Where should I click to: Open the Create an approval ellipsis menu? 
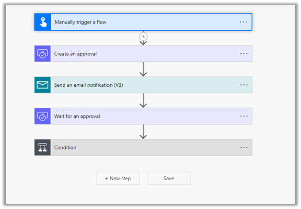click(x=244, y=54)
